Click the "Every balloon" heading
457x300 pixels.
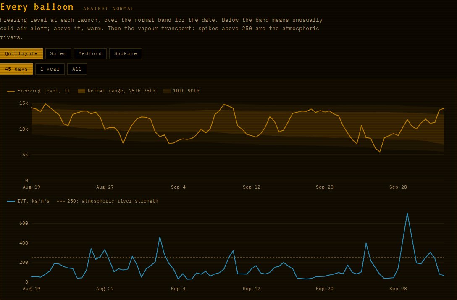(37, 7)
